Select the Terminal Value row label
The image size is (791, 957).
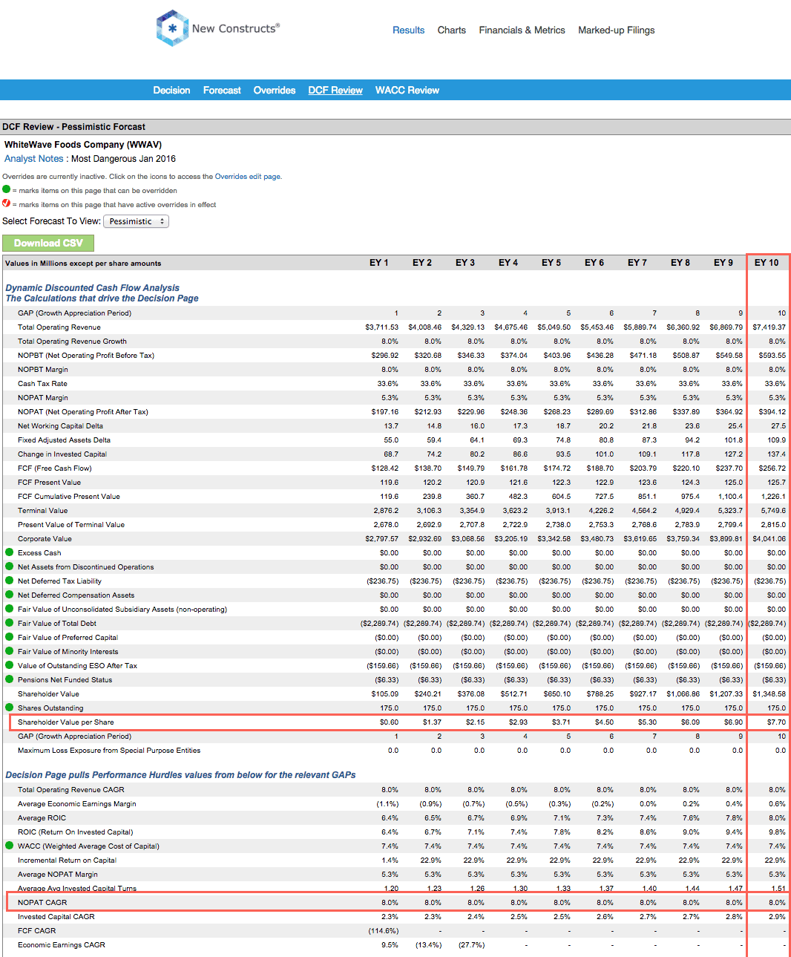point(42,511)
